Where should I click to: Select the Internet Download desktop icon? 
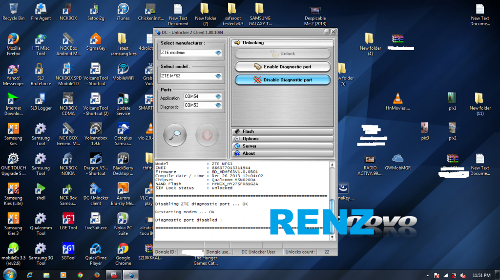click(13, 104)
